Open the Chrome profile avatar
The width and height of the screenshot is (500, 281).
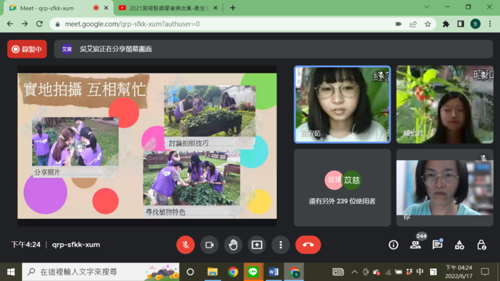pos(476,24)
